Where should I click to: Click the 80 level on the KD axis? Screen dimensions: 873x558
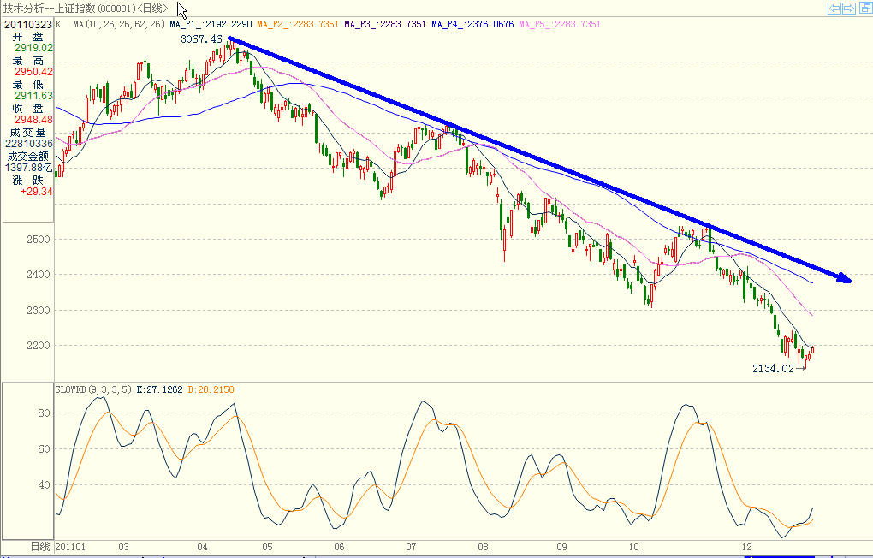[x=44, y=413]
